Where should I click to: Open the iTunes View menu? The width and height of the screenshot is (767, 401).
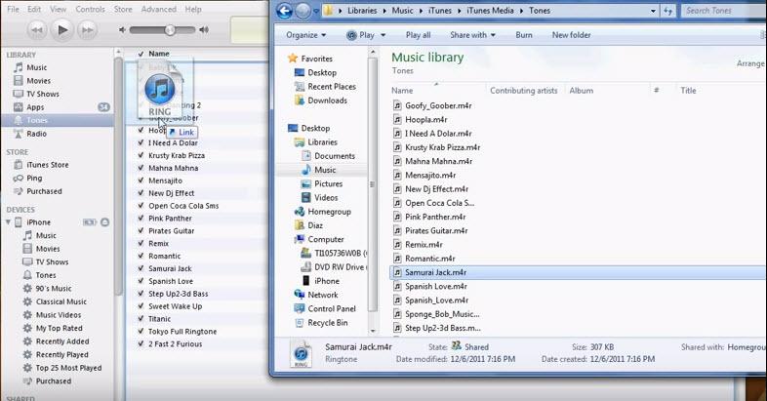[x=58, y=9]
